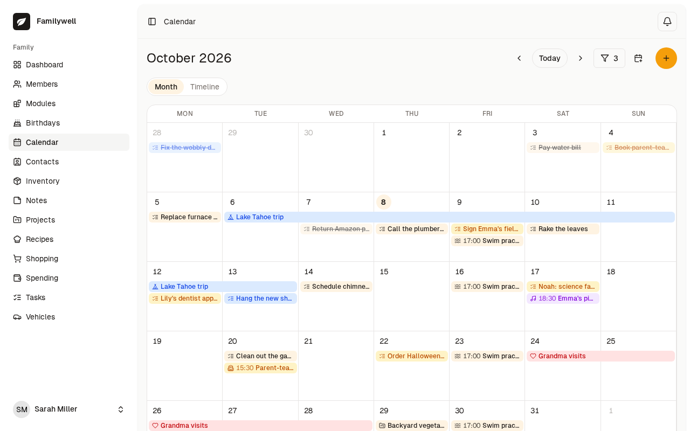This screenshot has height=431, width=690.
Task: Open Schedule chimne... task
Action: coord(336,287)
